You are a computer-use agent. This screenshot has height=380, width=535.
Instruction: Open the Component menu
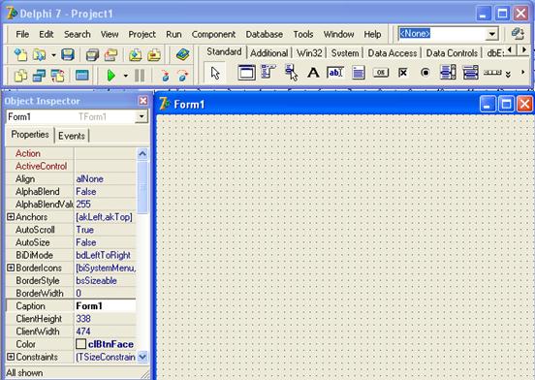(x=213, y=34)
